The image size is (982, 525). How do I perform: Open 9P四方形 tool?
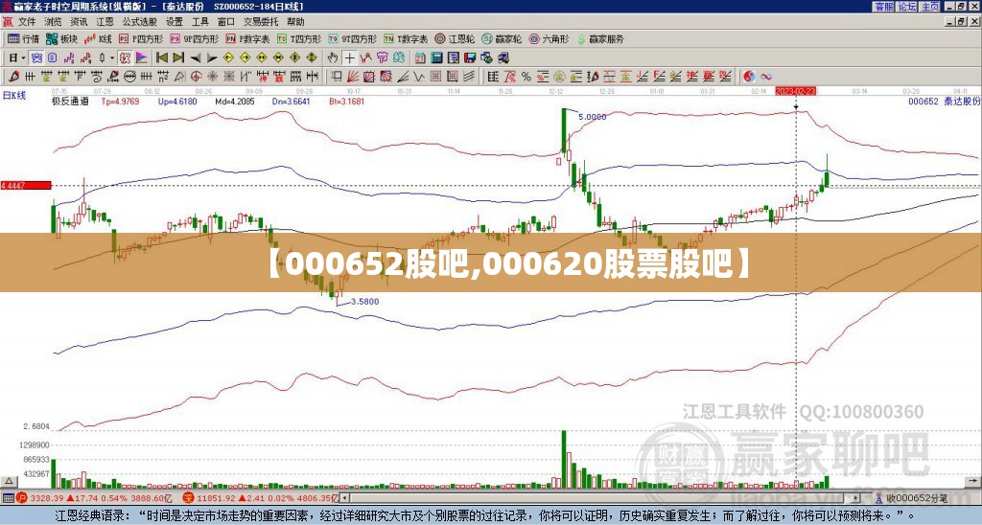(194, 38)
